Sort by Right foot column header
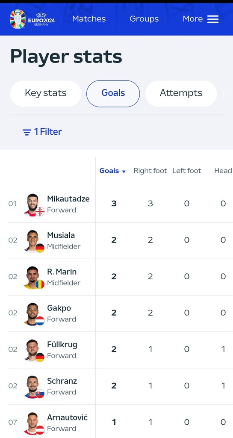The image size is (233, 438). click(150, 171)
